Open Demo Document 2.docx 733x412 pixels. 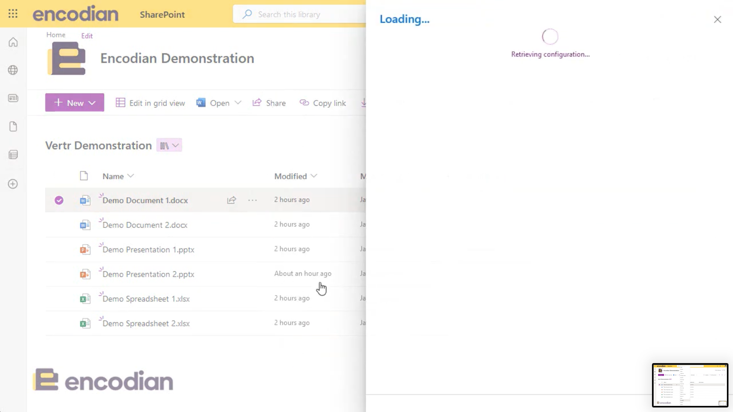(x=145, y=225)
